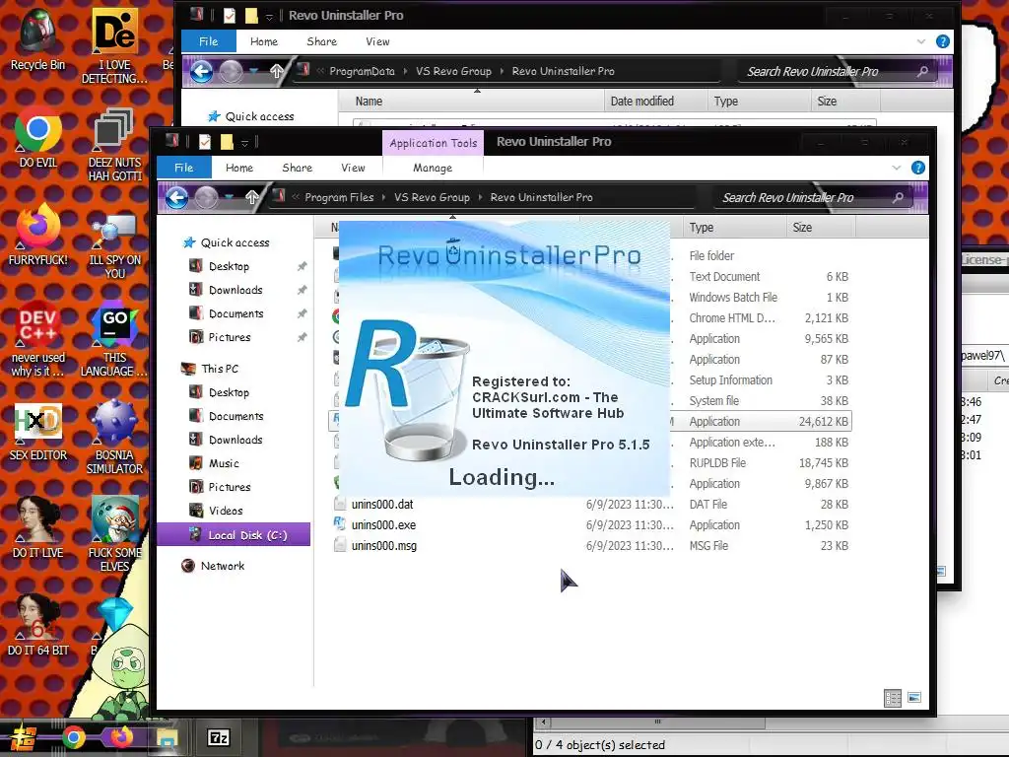Open the HxD hex editor desktop shortcut
1009x757 pixels.
[x=38, y=430]
